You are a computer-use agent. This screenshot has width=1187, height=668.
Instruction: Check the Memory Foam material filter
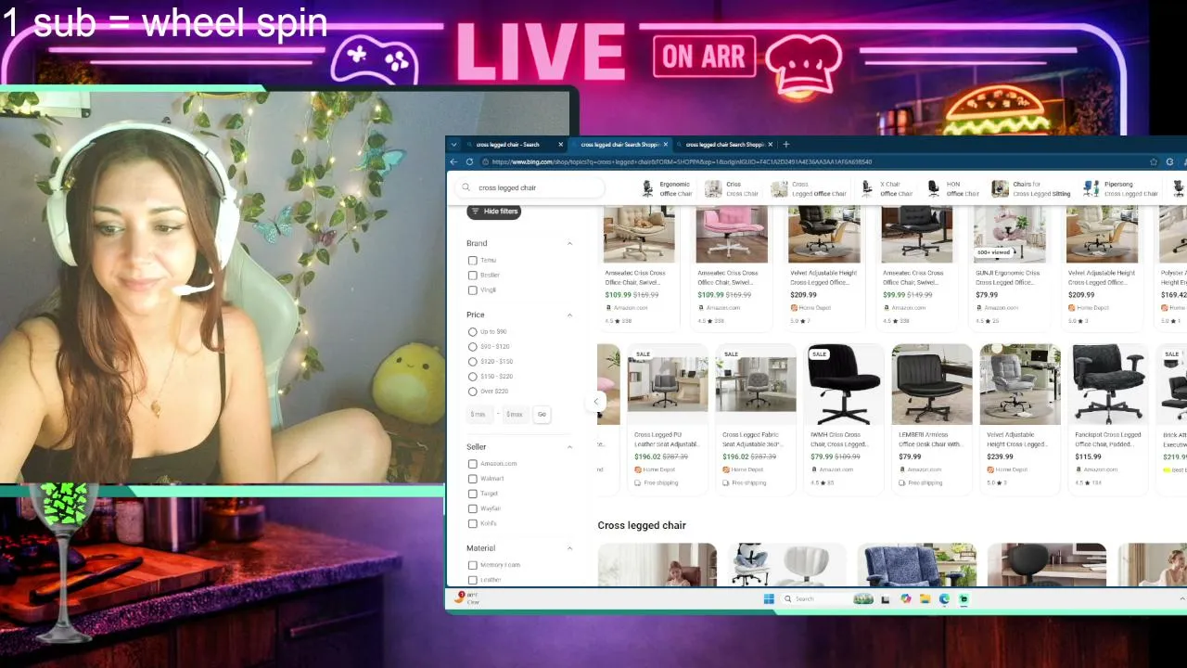[473, 565]
